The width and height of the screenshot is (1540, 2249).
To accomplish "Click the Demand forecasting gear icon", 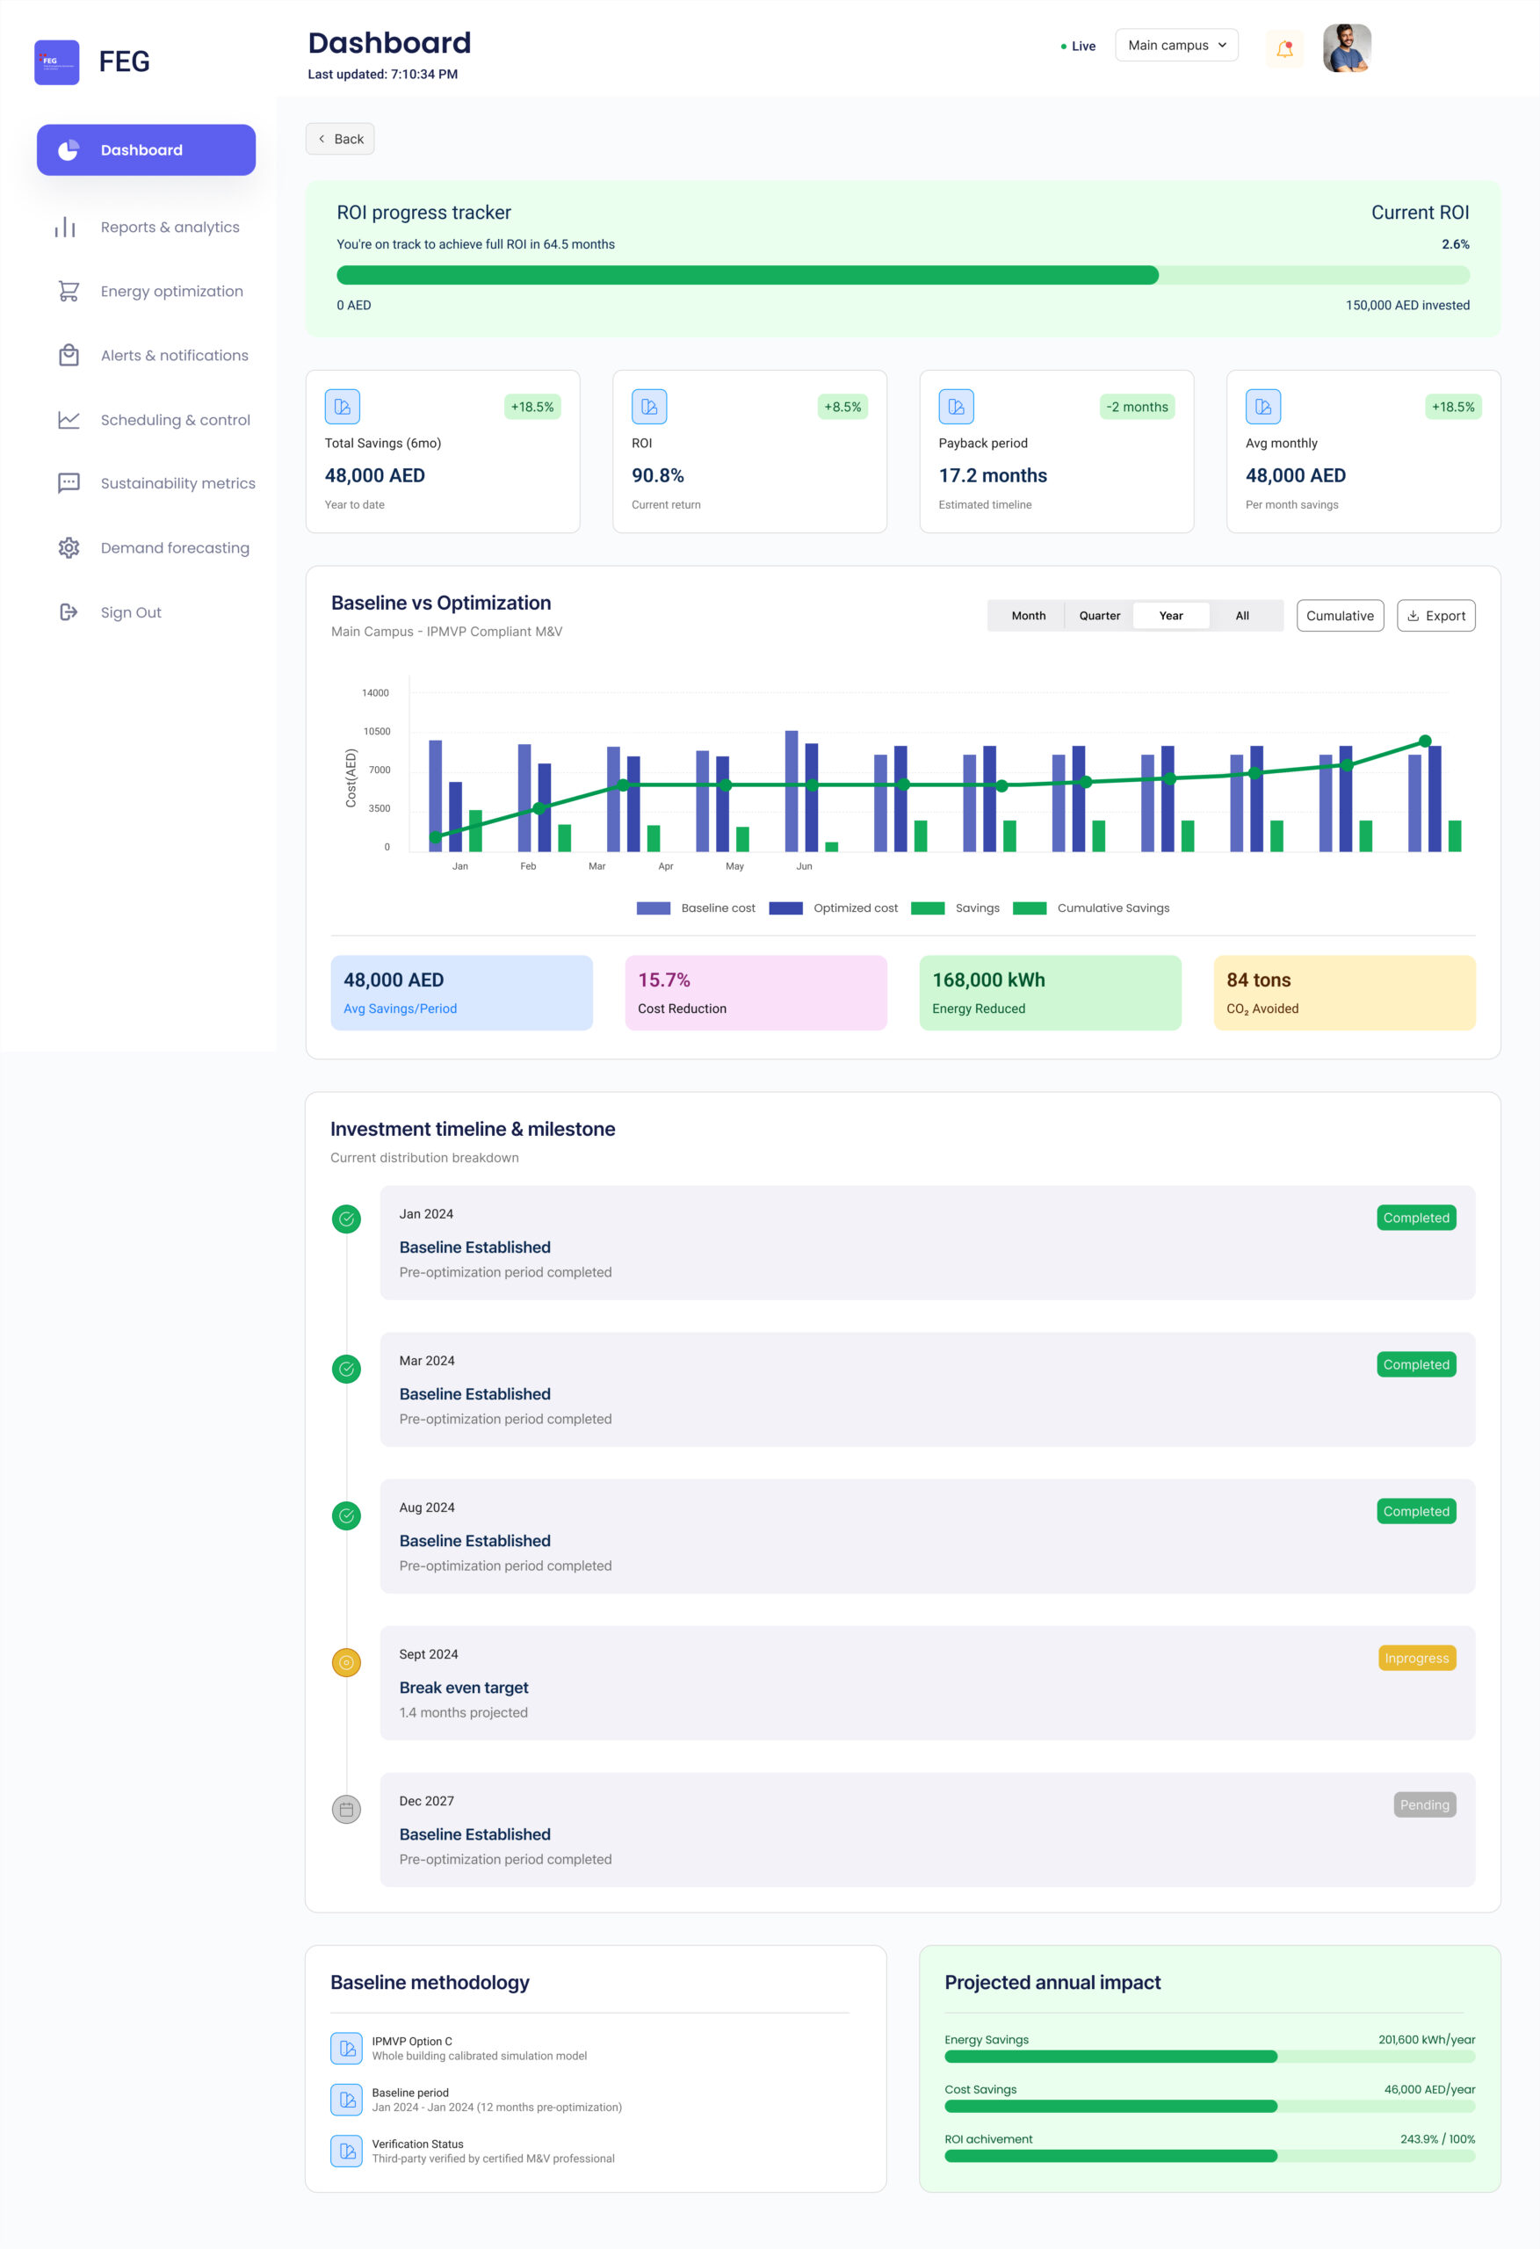I will click(68, 549).
